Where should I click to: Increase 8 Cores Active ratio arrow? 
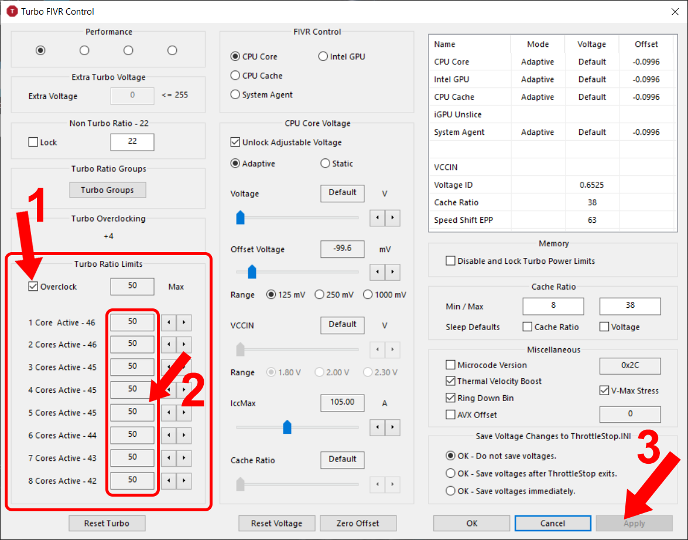coord(184,481)
